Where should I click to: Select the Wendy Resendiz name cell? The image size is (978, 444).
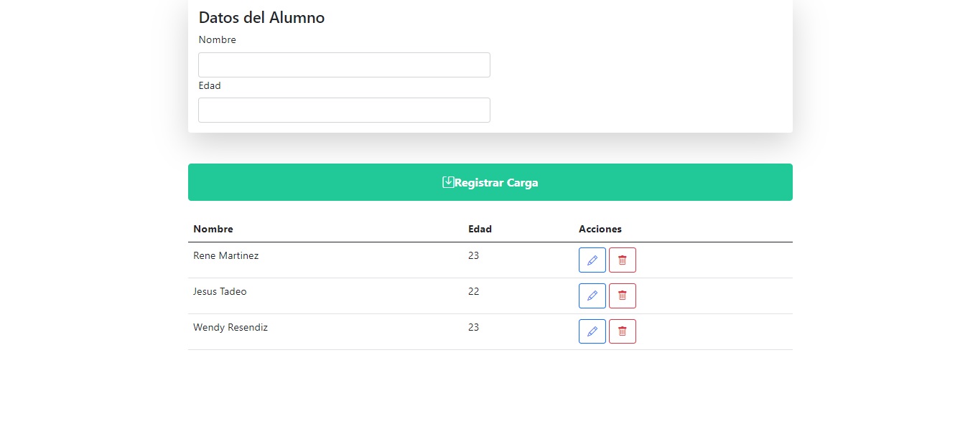pyautogui.click(x=230, y=328)
